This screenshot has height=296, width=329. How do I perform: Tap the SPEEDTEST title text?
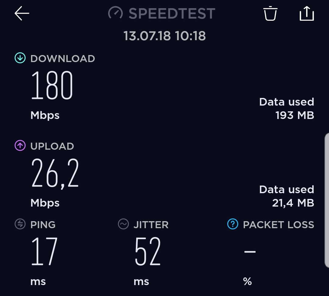pos(172,14)
